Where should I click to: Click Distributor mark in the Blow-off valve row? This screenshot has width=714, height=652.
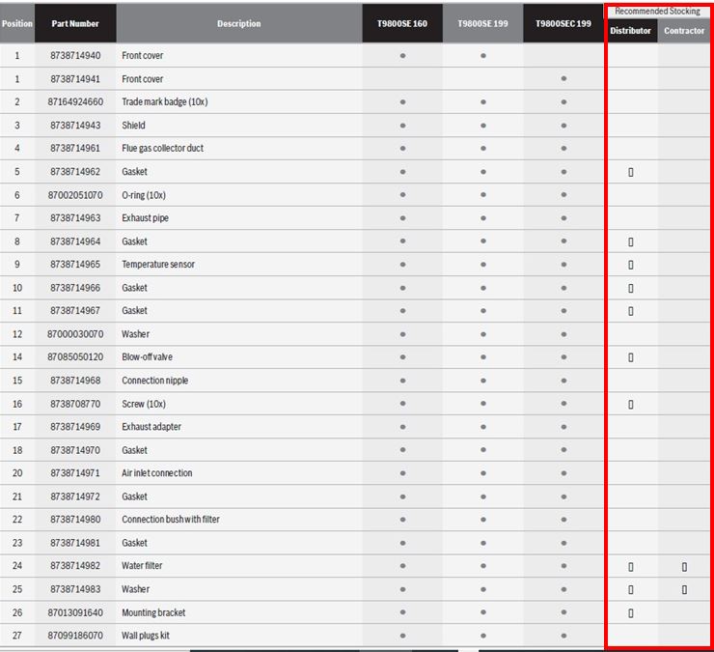[631, 357]
